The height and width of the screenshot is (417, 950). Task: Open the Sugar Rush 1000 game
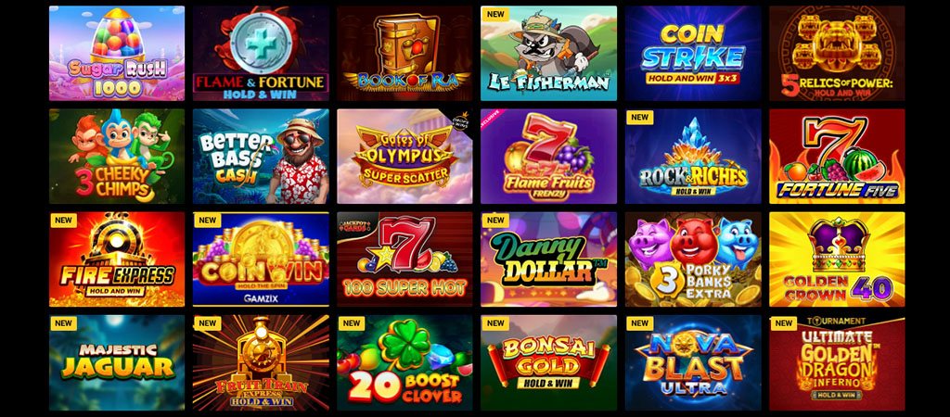pos(117,53)
